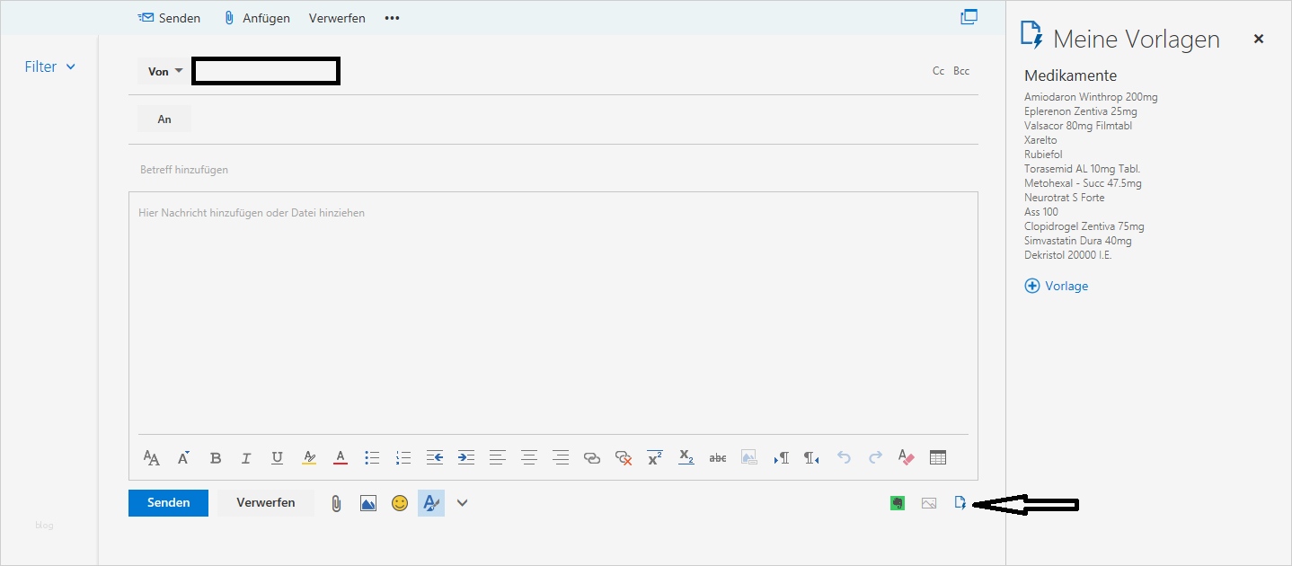Click the blue Senden button
Viewport: 1292px width, 566px height.
tap(167, 503)
